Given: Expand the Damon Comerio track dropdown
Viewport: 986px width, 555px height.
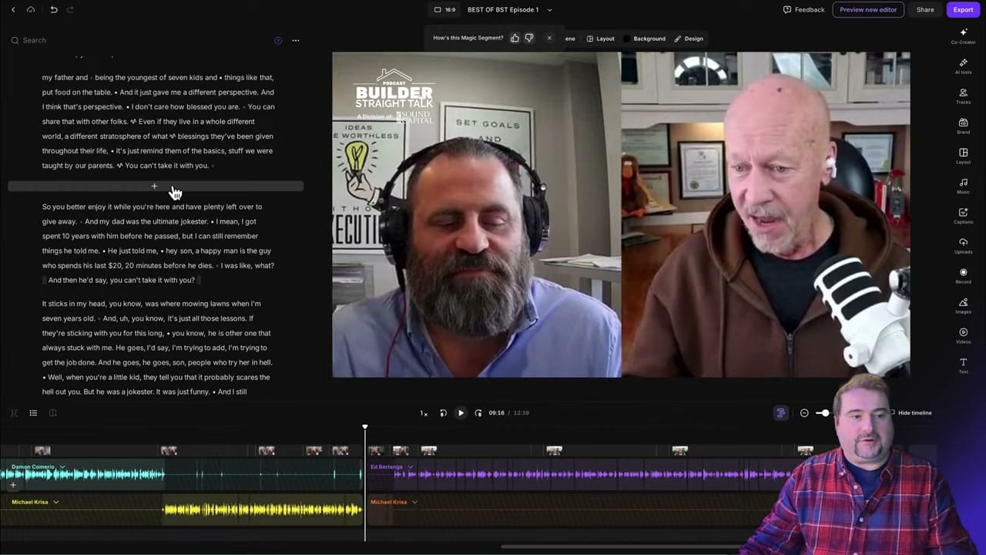Looking at the screenshot, I should coord(62,467).
